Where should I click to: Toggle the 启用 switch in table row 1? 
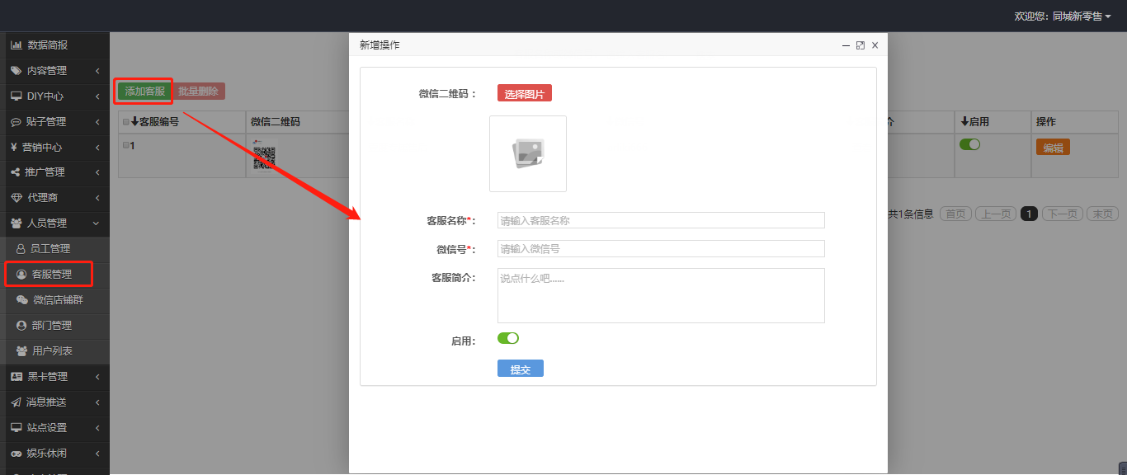(970, 144)
